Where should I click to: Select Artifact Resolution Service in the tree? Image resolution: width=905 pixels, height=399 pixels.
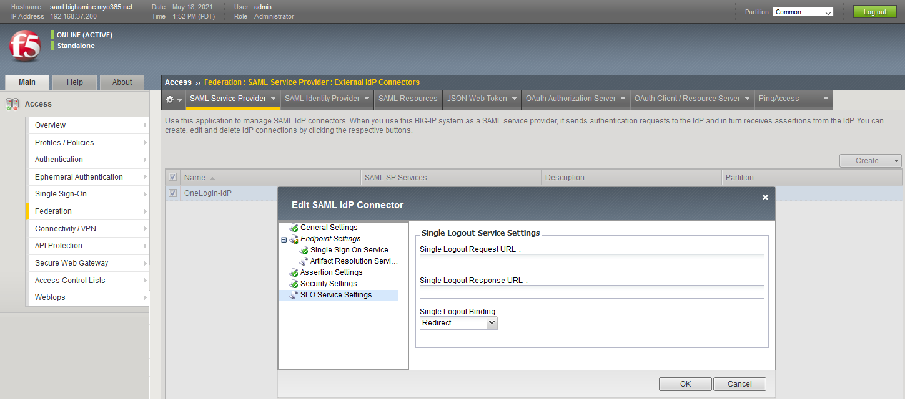(354, 261)
